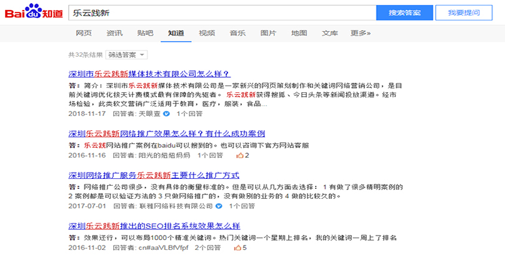This screenshot has width=505, height=258.
Task: Switch to the 音乐 tab
Action: point(237,33)
